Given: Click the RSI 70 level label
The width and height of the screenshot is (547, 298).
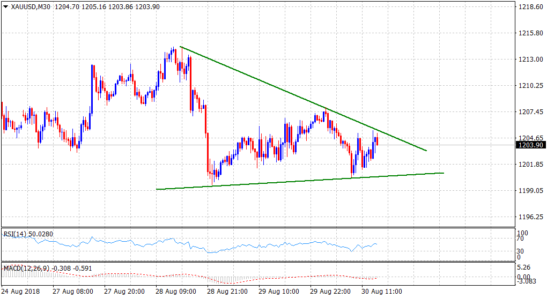Looking at the screenshot, I should (x=520, y=240).
